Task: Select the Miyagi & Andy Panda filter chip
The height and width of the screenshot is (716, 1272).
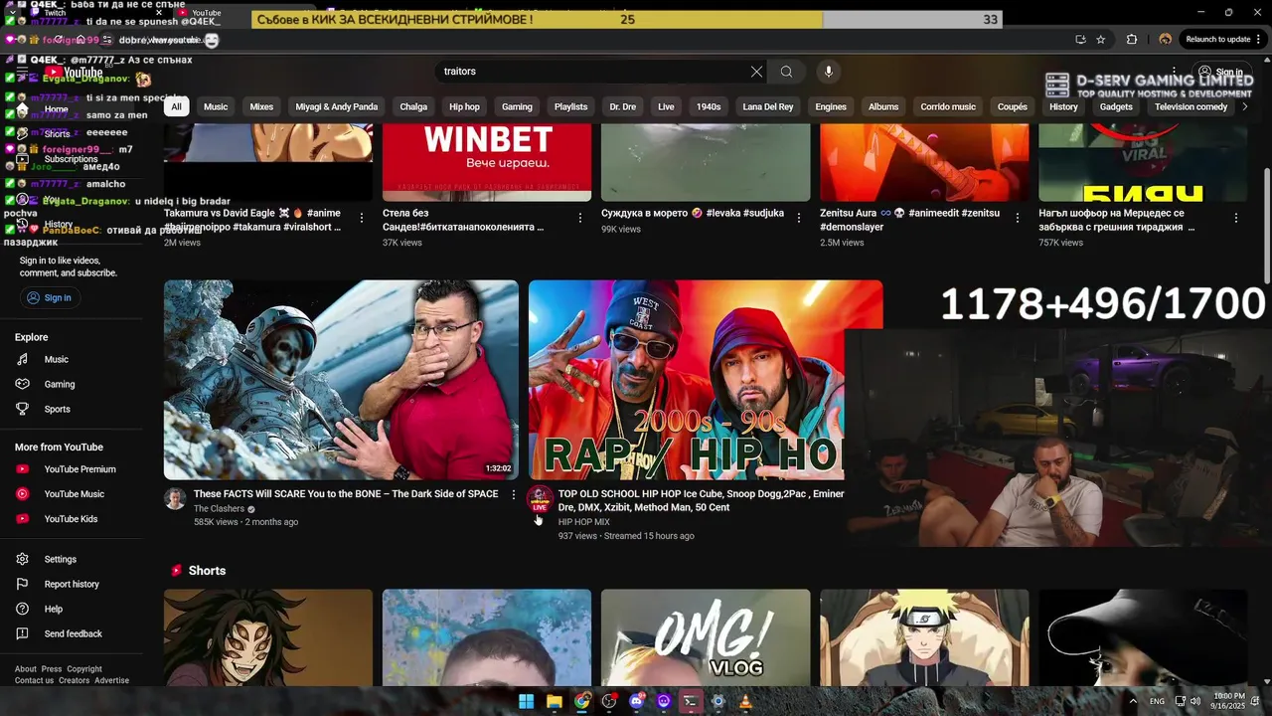Action: tap(337, 106)
